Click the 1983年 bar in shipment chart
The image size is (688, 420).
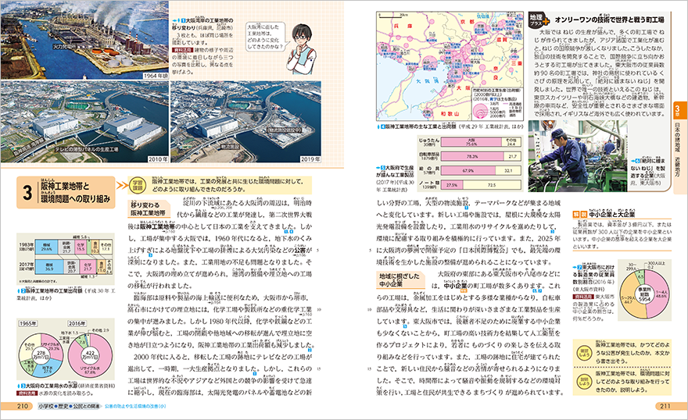click(73, 246)
